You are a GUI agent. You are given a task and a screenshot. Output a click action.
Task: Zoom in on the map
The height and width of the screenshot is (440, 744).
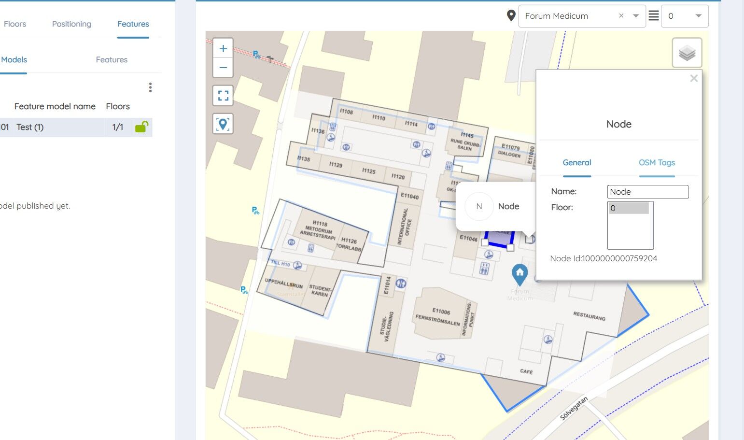point(223,48)
